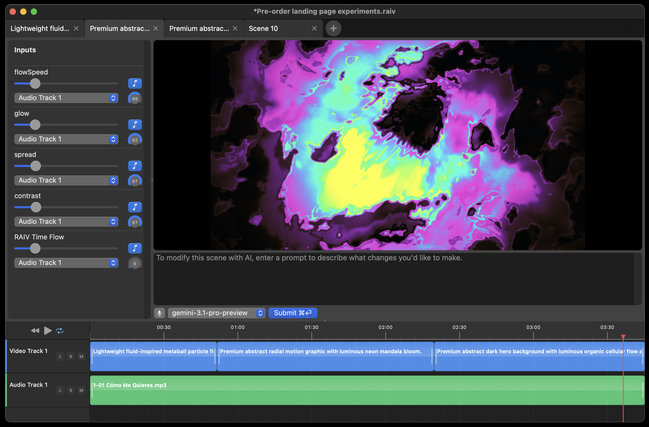Select the Lightweight fluid-inspired metaball clip
The height and width of the screenshot is (427, 649).
[x=153, y=356]
